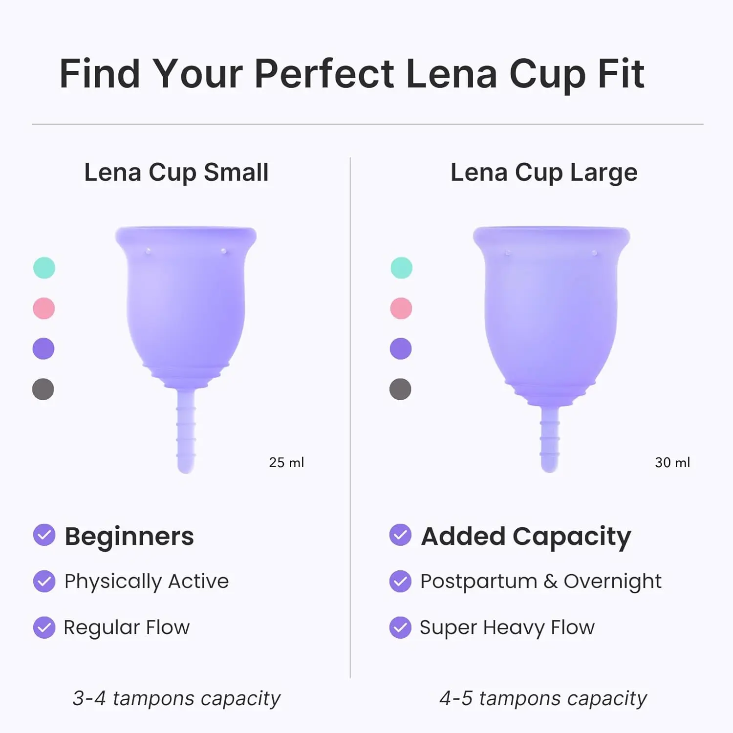Click the Super Heavy Flow checkmark

click(x=400, y=627)
